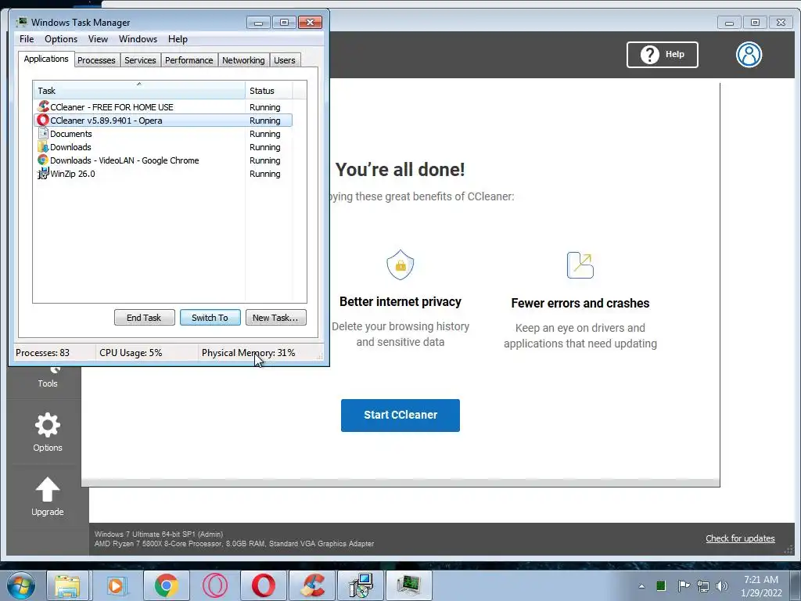The image size is (801, 601).
Task: Open the CCleaner Options gear icon
Action: 48,425
